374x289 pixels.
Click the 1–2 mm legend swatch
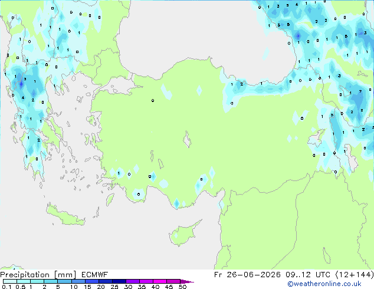click(x=37, y=281)
